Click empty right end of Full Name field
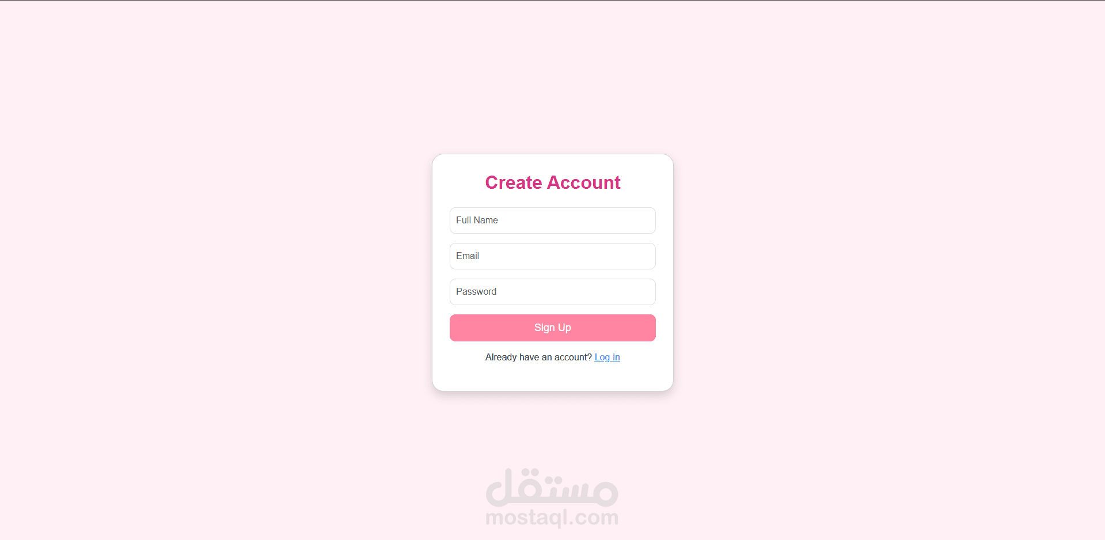The width and height of the screenshot is (1105, 540). (633, 220)
